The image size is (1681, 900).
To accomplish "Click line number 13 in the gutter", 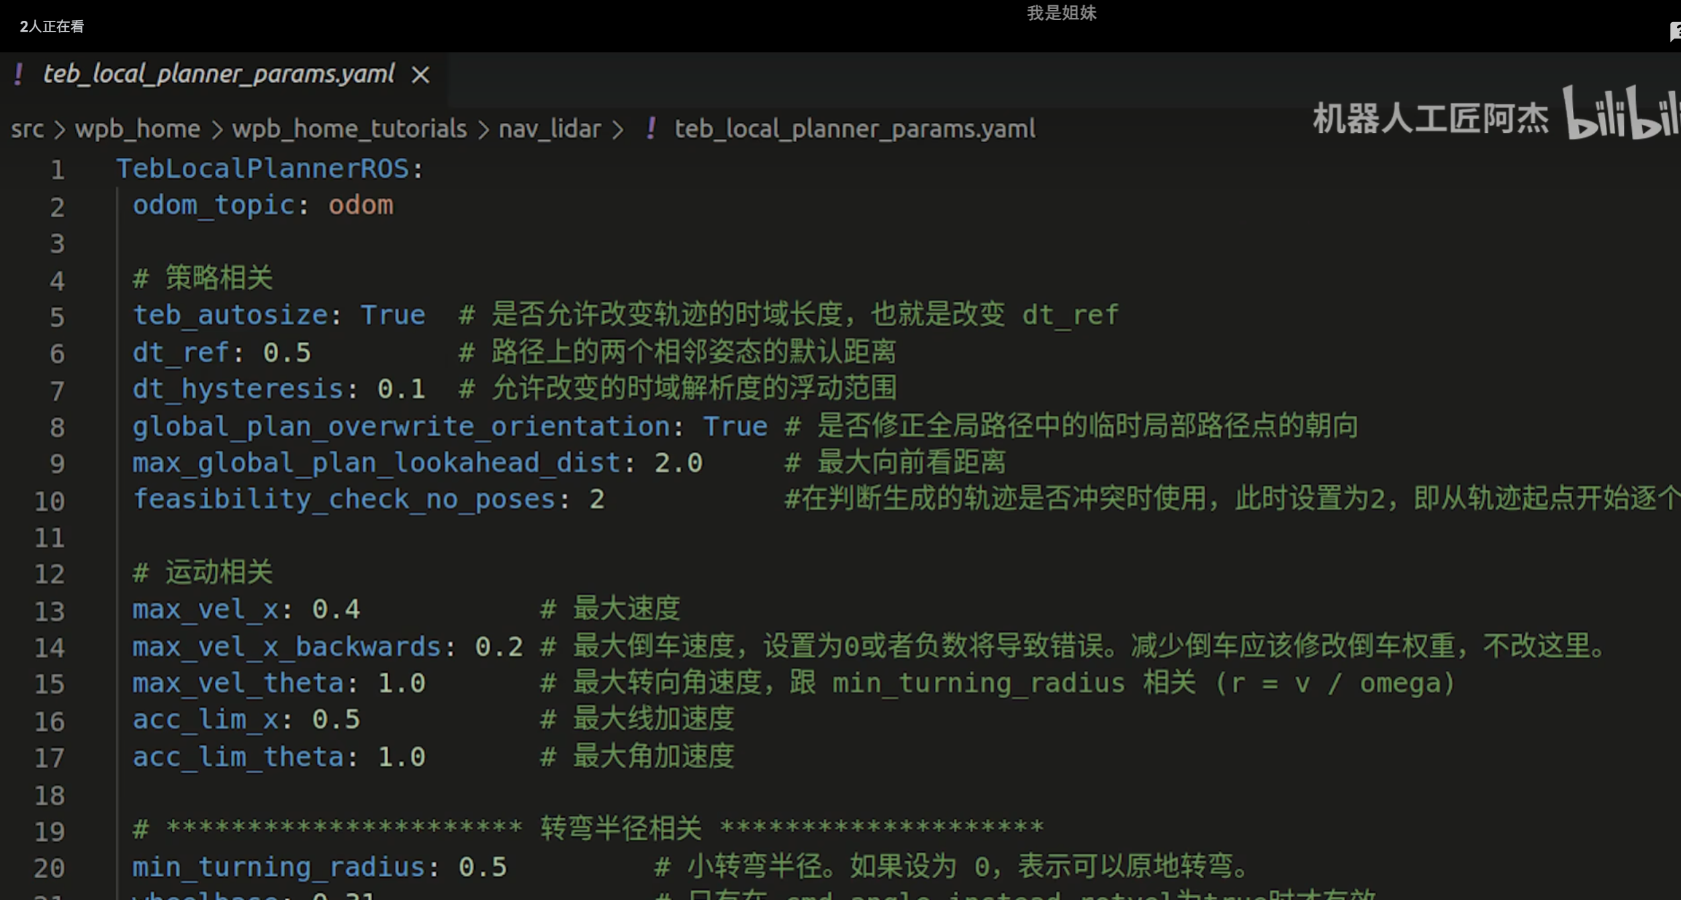I will (x=50, y=611).
